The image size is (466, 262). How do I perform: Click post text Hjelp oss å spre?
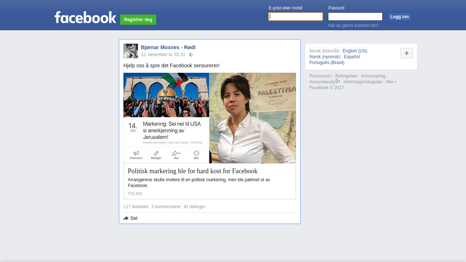click(171, 65)
